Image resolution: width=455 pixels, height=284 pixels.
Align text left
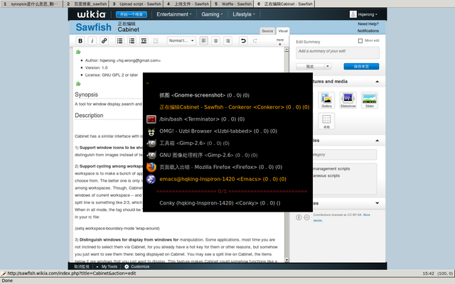(204, 41)
